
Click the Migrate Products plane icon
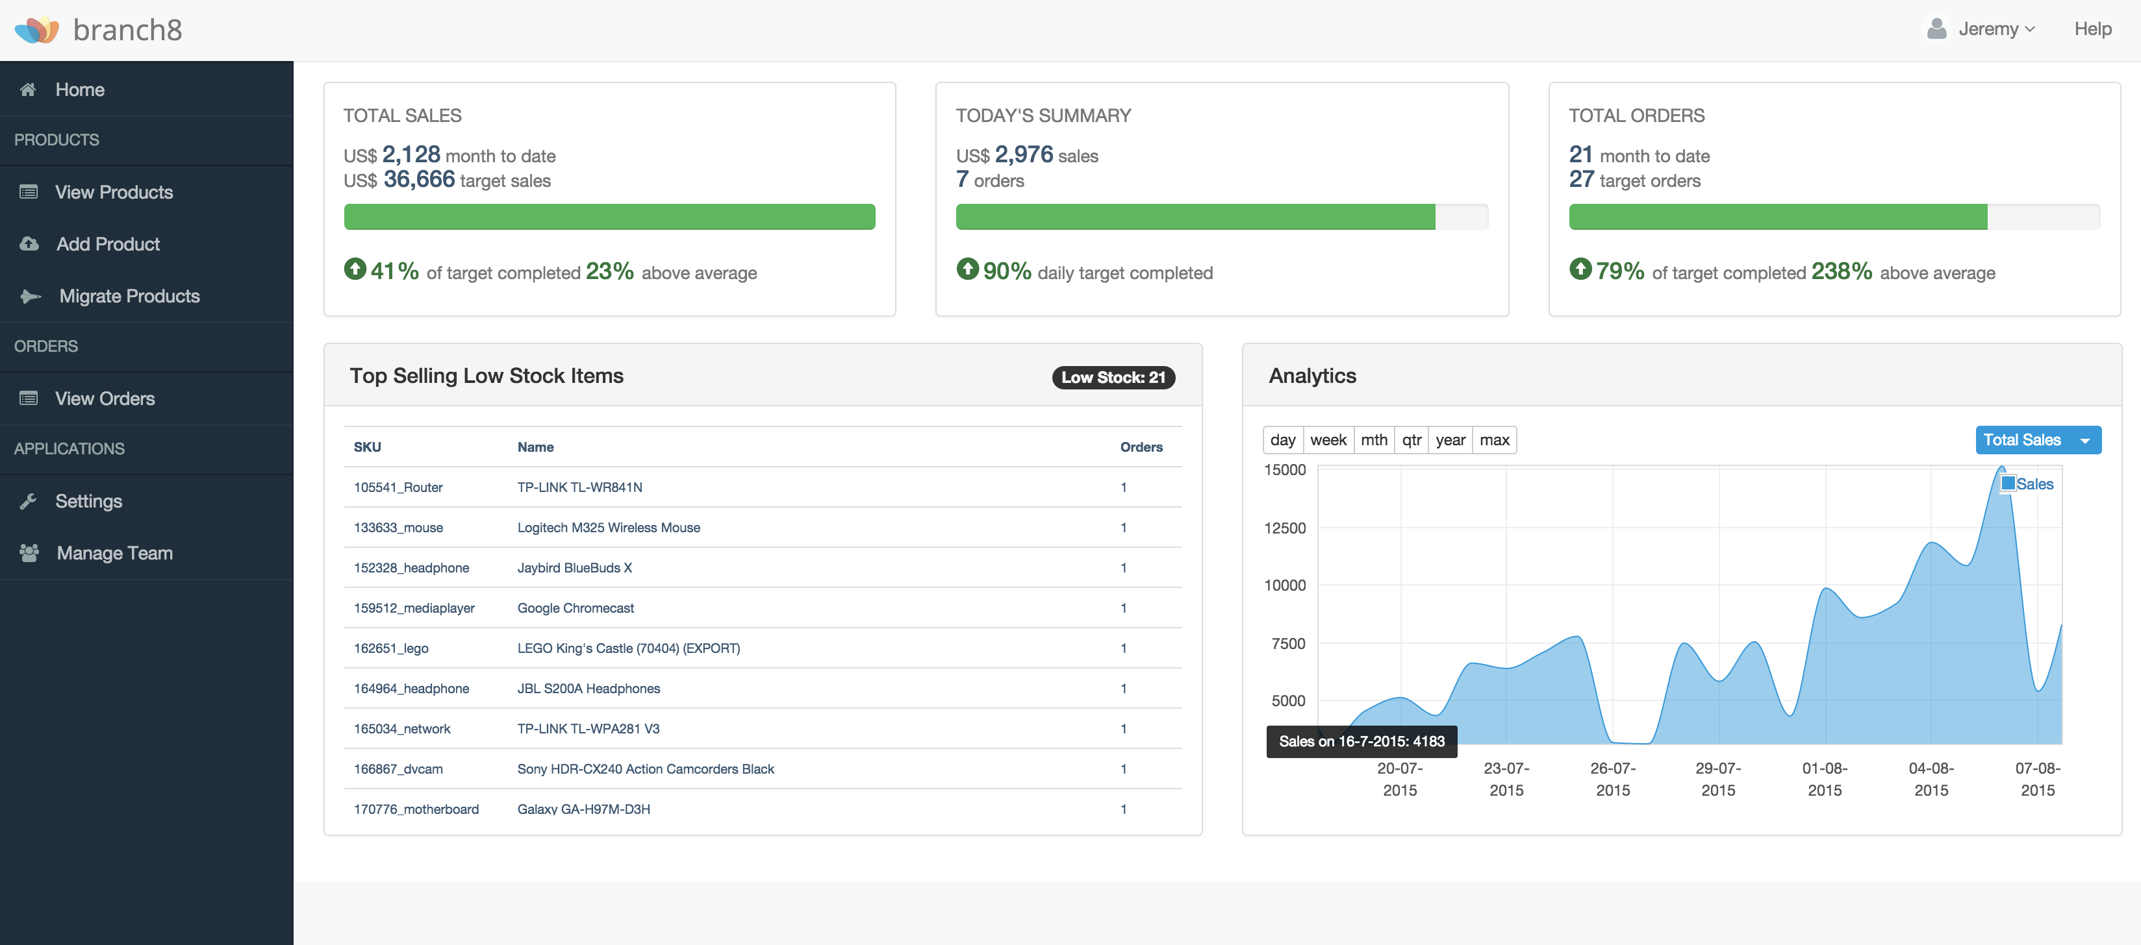pyautogui.click(x=31, y=297)
